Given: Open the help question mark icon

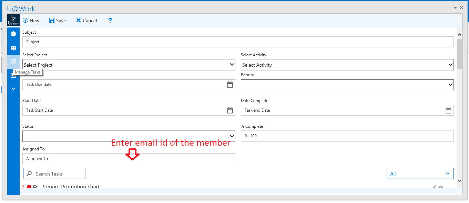Looking at the screenshot, I should [110, 21].
